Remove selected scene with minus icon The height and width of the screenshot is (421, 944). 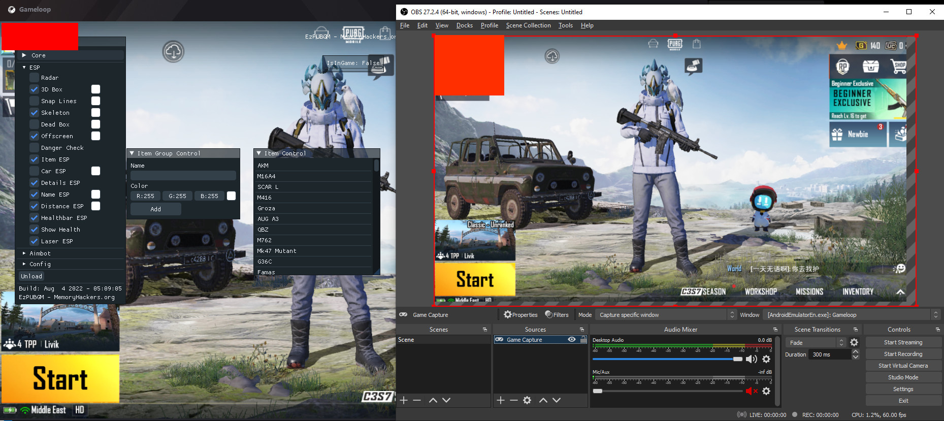pos(417,400)
